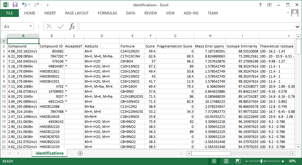Click the zoom slider handle
This screenshot has width=302, height=165.
pyautogui.click(x=261, y=161)
